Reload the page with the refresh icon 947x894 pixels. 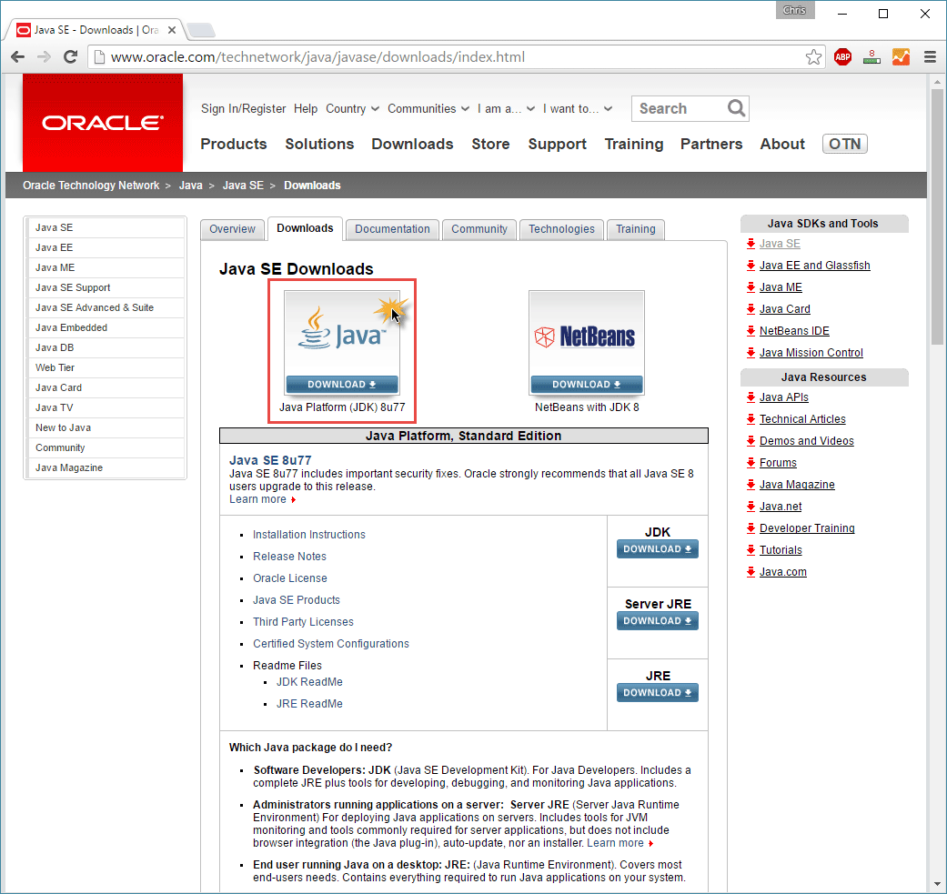71,56
